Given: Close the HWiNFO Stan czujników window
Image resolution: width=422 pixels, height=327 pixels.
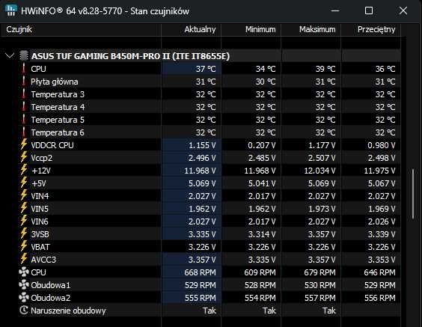Looking at the screenshot, I should 403,10.
